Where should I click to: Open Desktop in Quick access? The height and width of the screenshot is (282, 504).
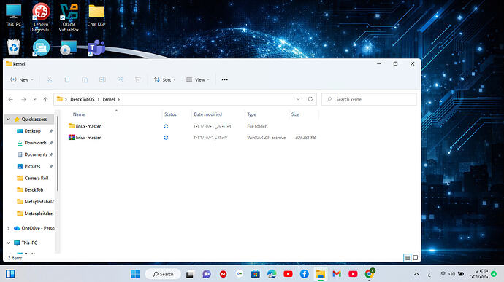tap(32, 131)
